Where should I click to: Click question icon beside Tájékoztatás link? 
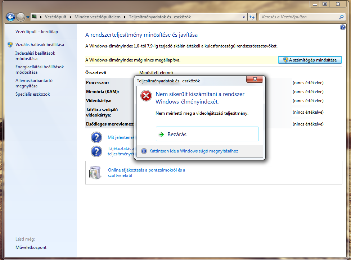[x=96, y=151]
